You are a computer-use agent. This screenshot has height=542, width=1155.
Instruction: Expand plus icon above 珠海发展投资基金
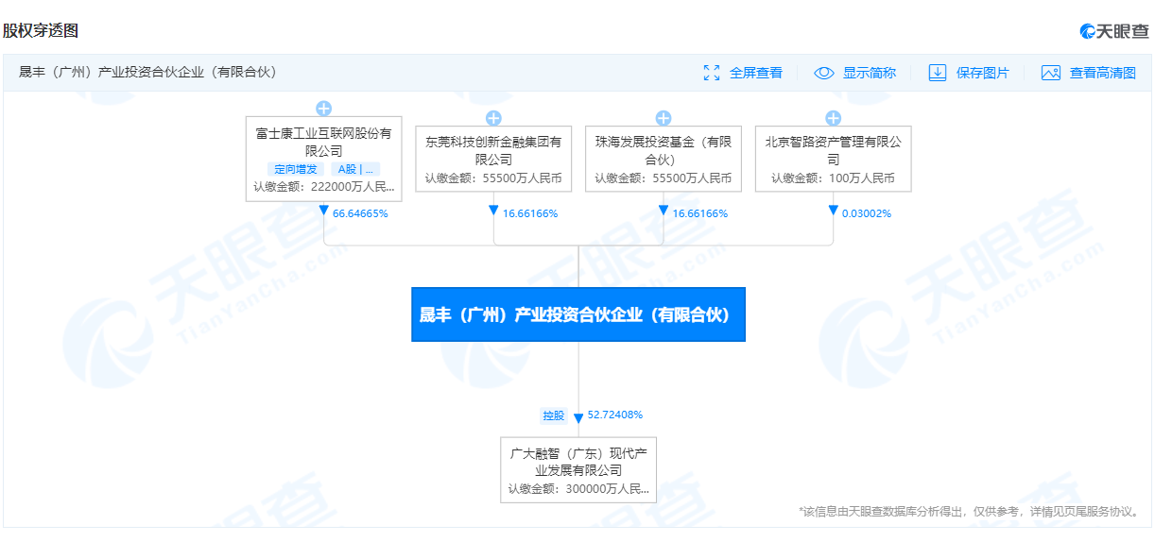click(664, 118)
